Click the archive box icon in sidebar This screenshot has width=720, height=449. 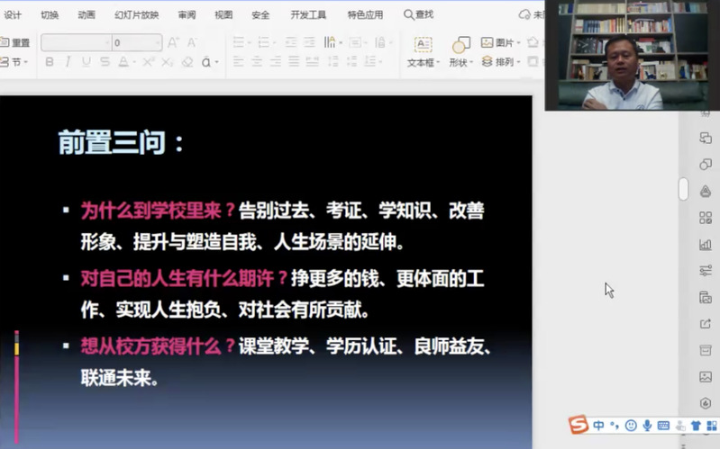pos(706,350)
